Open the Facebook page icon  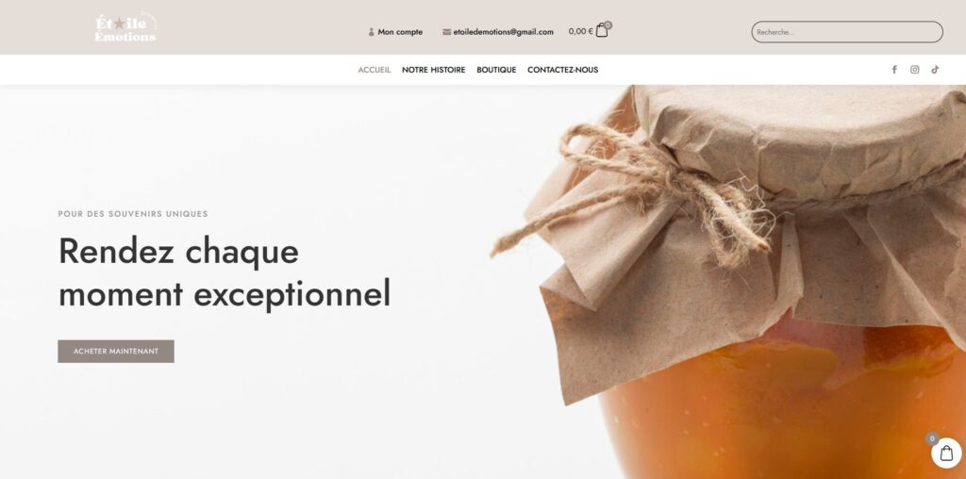click(894, 70)
